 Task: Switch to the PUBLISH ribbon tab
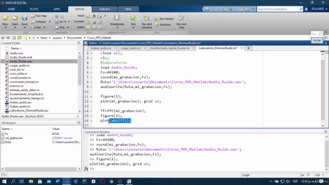pos(104,9)
